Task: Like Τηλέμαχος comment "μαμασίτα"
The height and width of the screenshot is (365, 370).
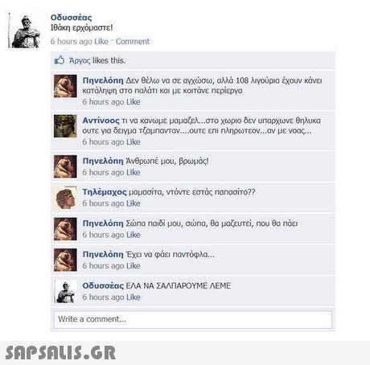Action: (134, 203)
